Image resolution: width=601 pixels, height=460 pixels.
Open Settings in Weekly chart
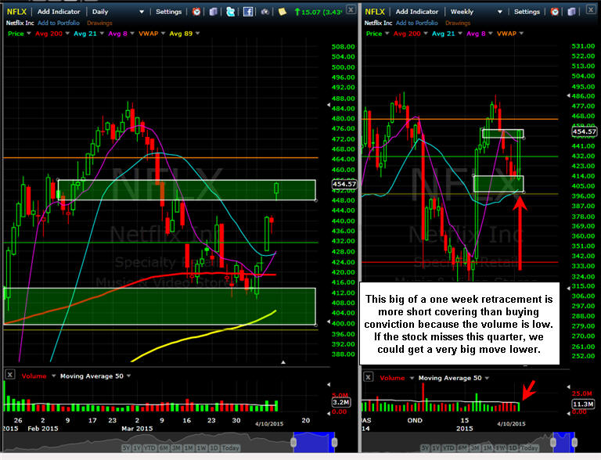(527, 12)
